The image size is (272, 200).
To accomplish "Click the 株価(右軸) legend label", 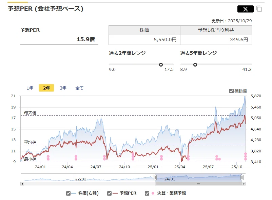I will click(x=89, y=193).
